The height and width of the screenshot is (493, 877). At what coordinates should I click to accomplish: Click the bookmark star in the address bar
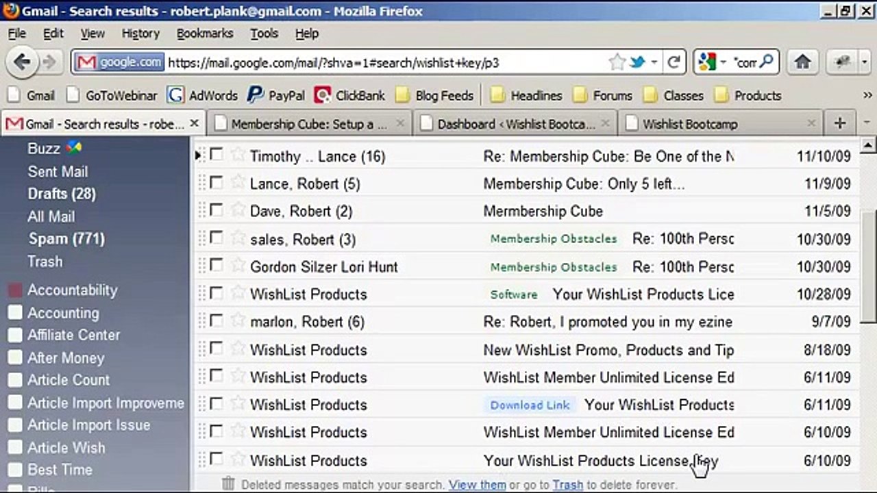(617, 62)
